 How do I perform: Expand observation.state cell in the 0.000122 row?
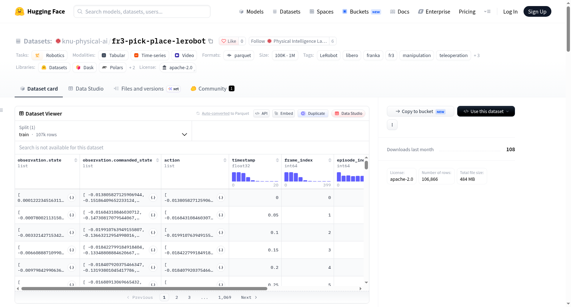tap(72, 198)
